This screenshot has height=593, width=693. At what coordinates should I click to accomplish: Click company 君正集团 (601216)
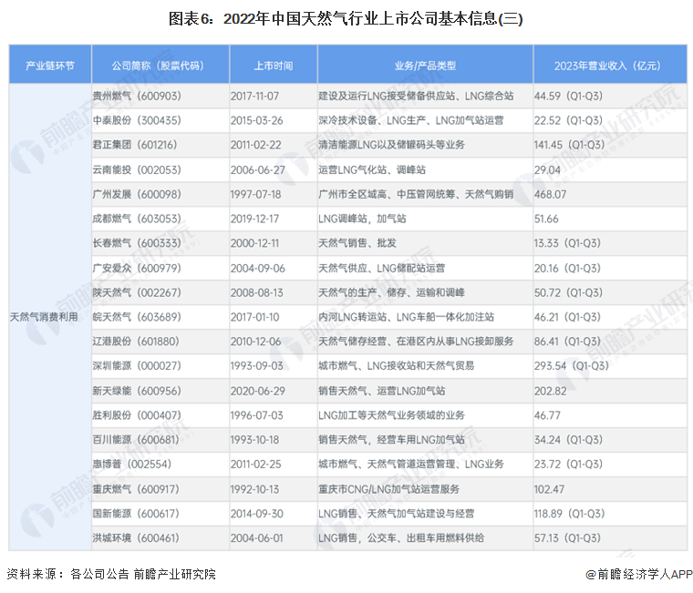(135, 145)
